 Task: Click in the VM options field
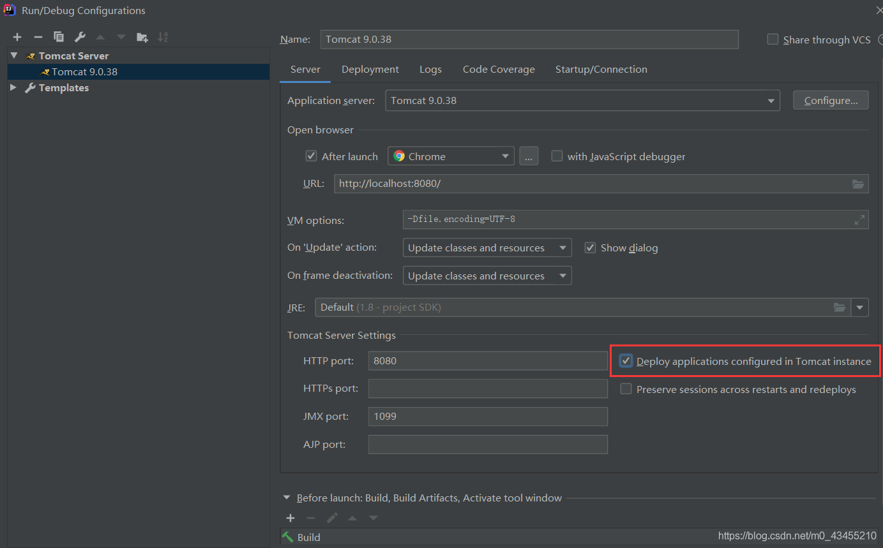[636, 219]
